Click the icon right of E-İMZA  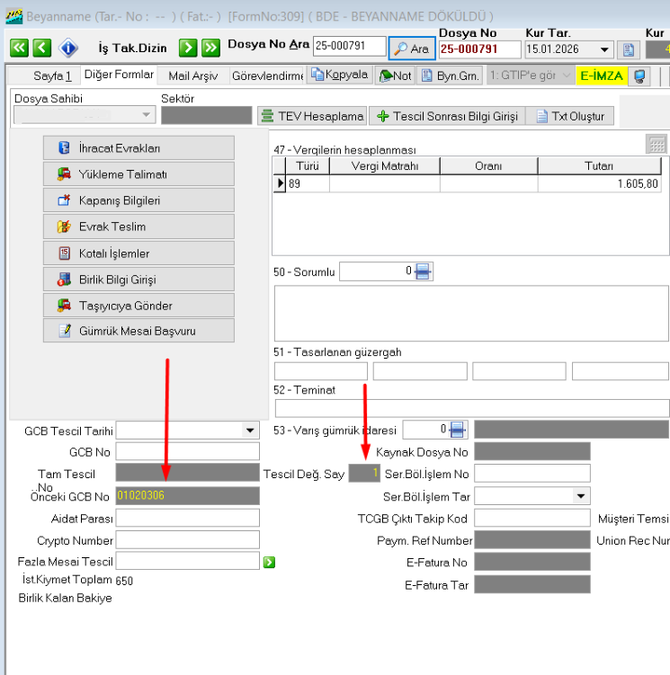pyautogui.click(x=639, y=76)
